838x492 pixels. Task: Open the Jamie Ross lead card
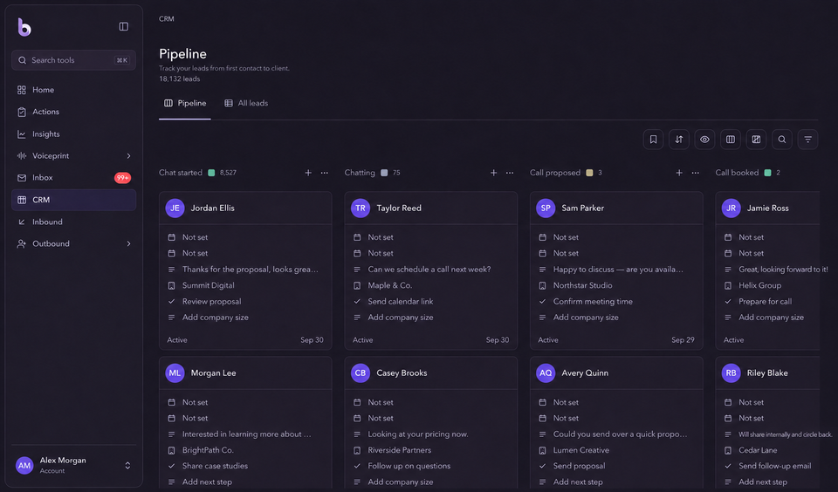tap(767, 270)
